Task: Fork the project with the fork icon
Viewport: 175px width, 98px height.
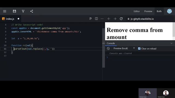Action: point(23,11)
